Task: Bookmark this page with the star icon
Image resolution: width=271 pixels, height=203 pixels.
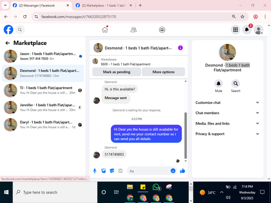Action: tap(242, 17)
